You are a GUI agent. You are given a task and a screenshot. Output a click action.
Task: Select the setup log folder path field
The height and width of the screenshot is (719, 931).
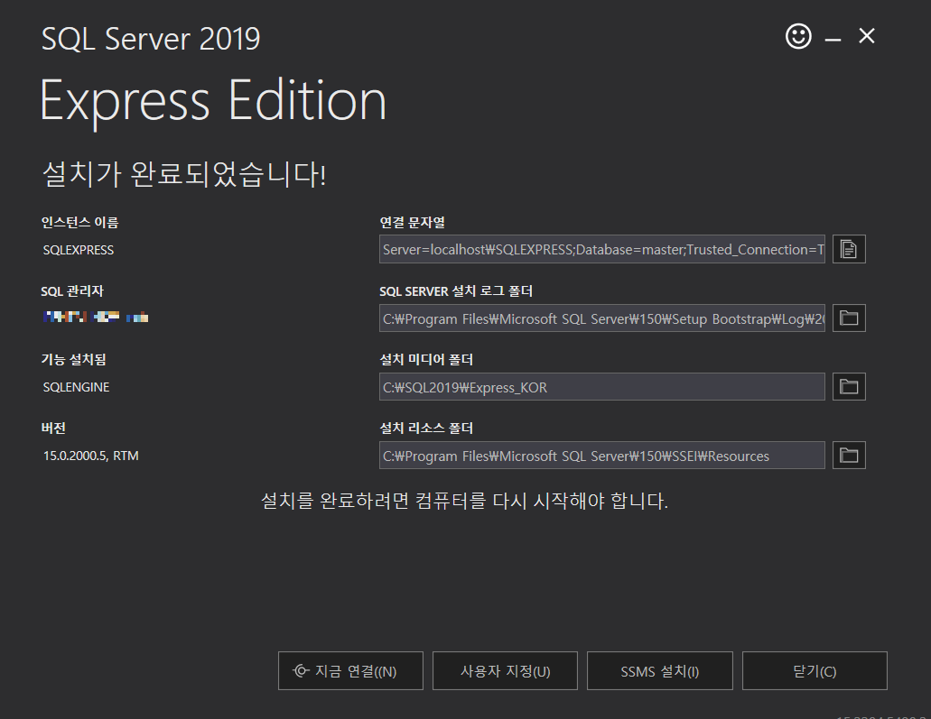click(x=602, y=318)
